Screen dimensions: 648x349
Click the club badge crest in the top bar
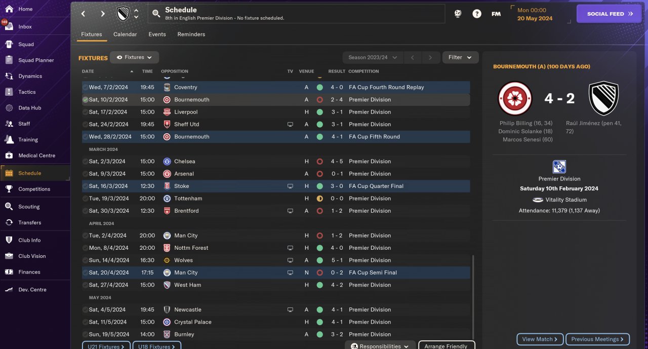tap(123, 14)
